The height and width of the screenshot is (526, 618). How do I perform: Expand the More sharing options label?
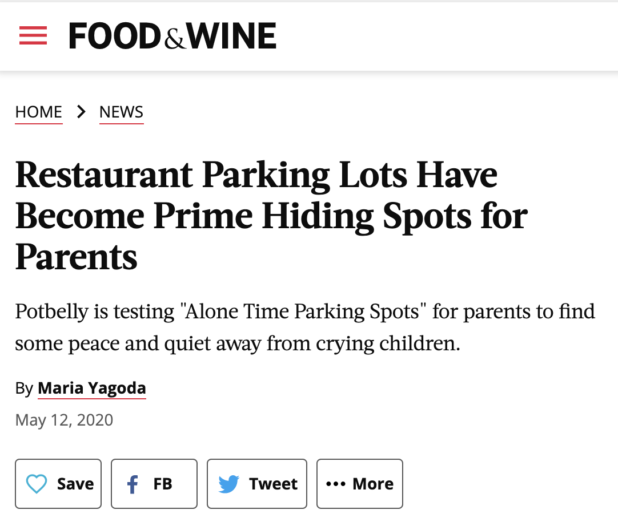pos(373,484)
